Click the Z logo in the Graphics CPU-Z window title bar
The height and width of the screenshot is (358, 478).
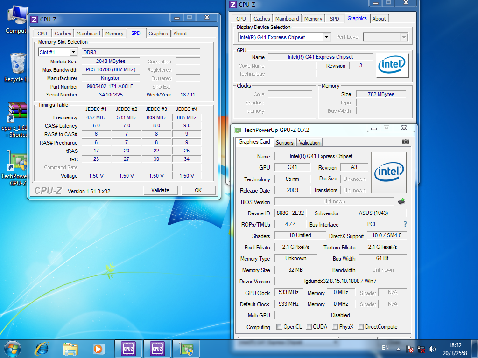coord(233,5)
